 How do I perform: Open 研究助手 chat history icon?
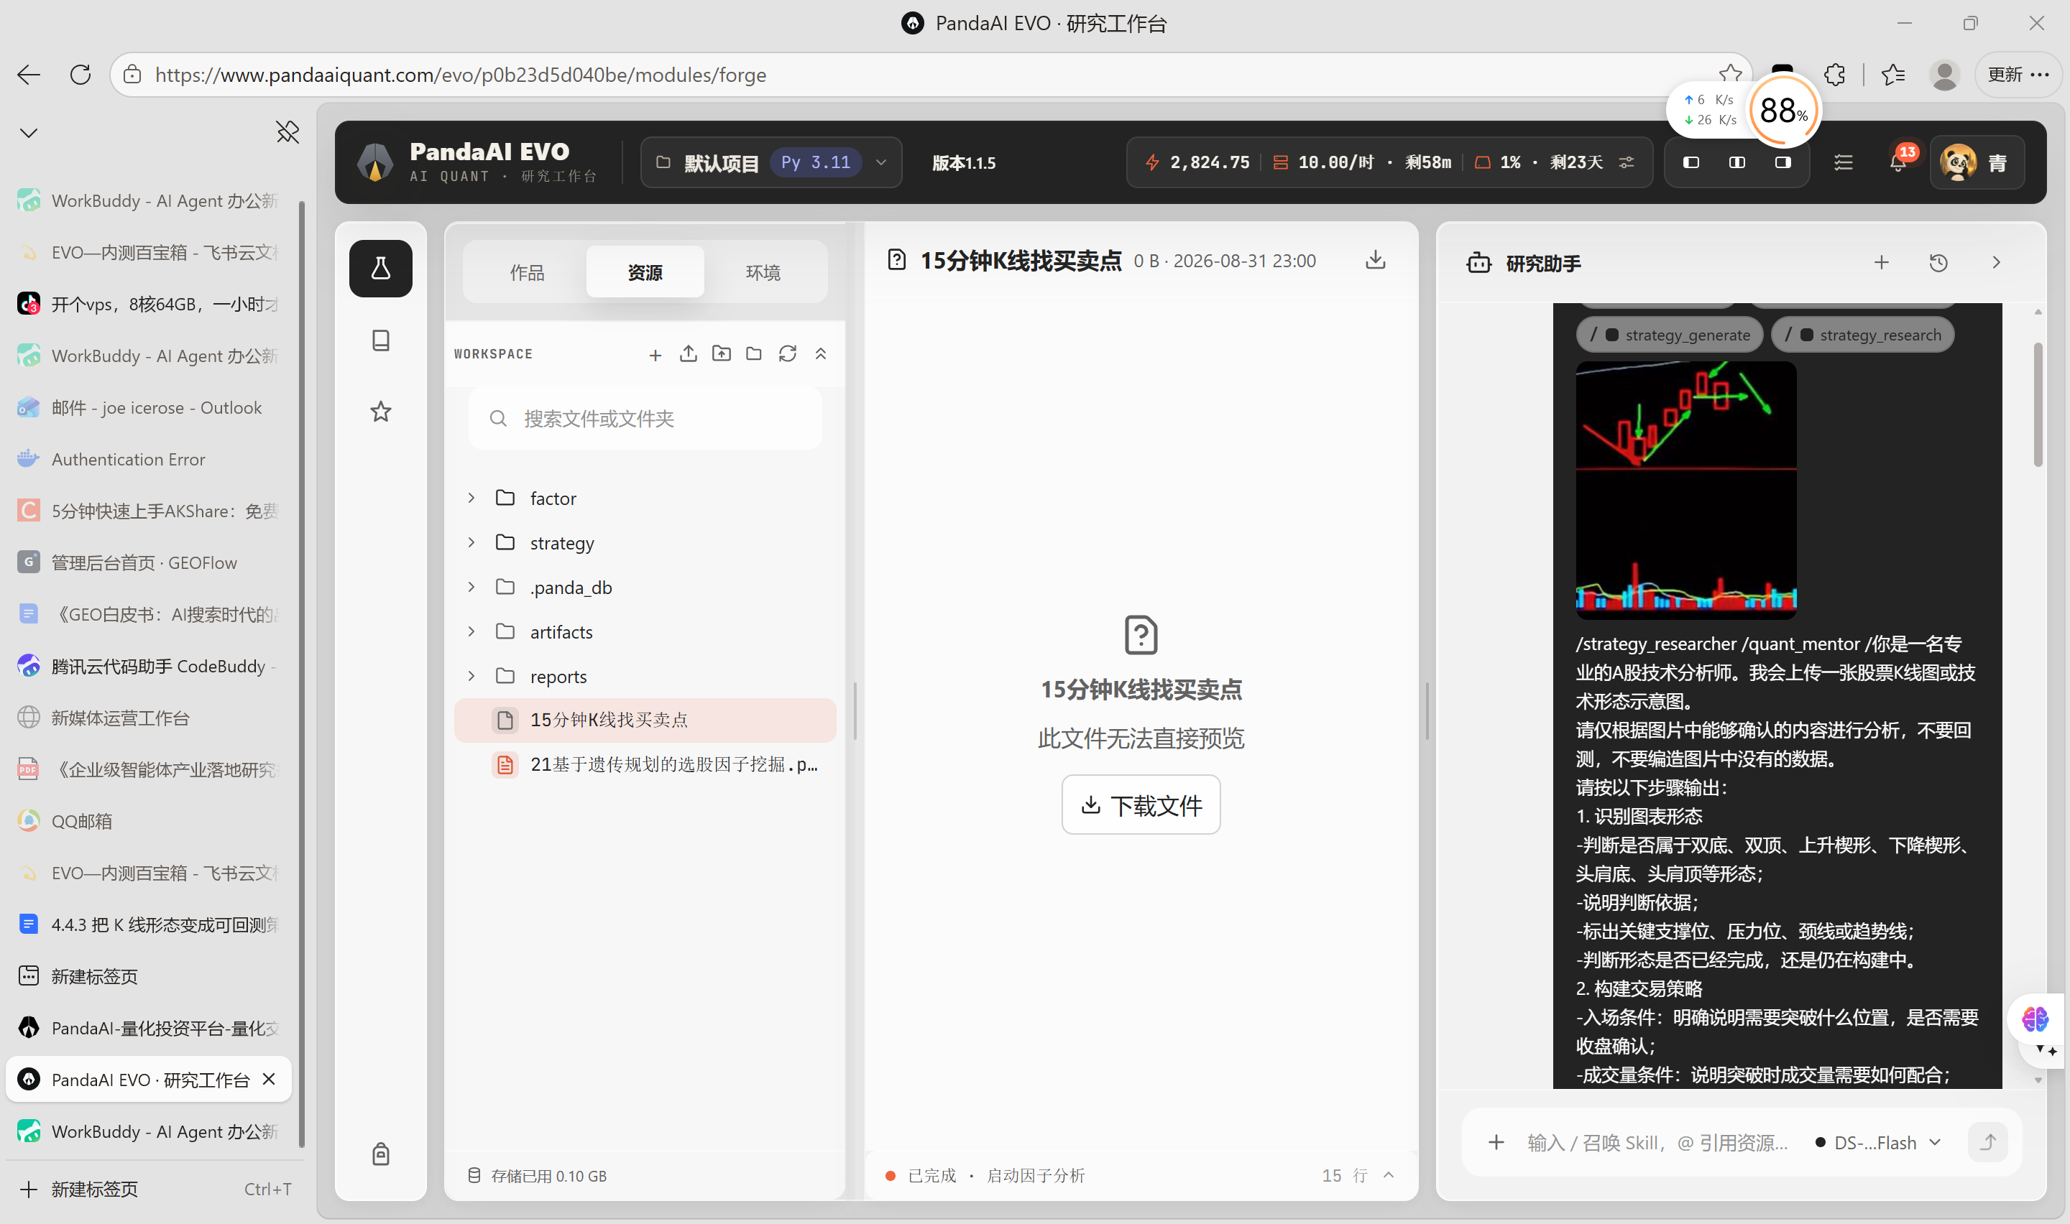coord(1938,262)
